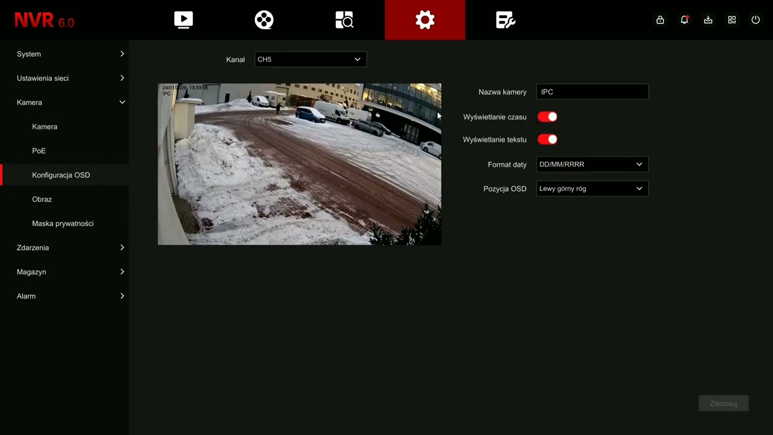Open the grid layout icon
Image resolution: width=773 pixels, height=435 pixels.
click(x=732, y=20)
